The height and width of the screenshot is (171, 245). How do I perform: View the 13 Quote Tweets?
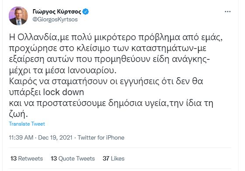[73, 158]
